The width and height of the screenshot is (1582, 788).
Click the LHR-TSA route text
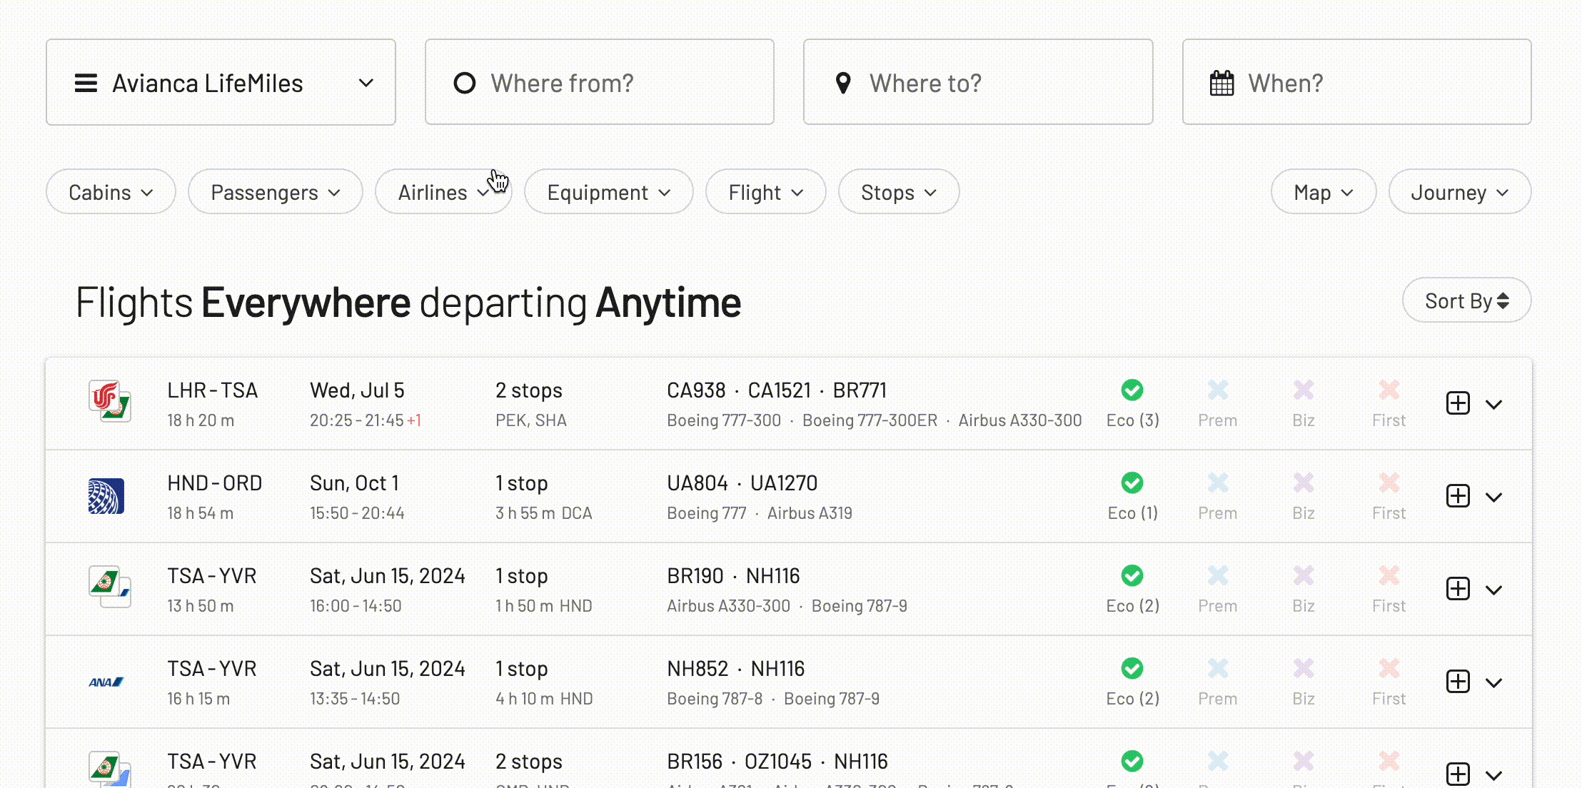click(x=212, y=390)
